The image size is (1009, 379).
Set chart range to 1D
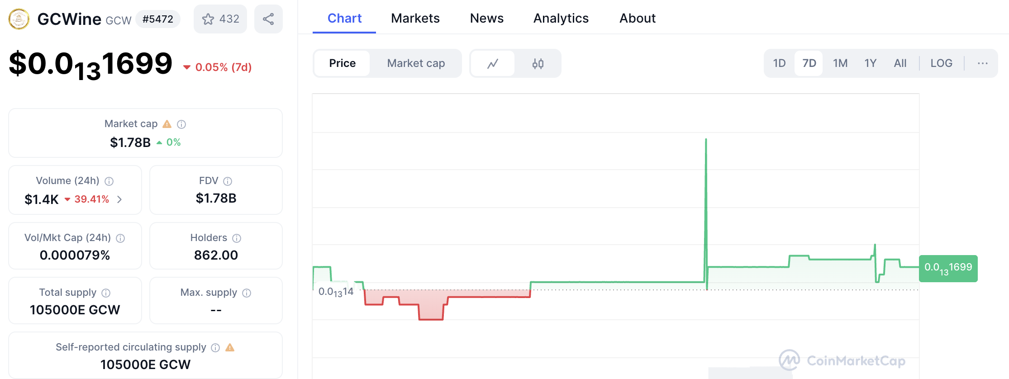pos(779,63)
